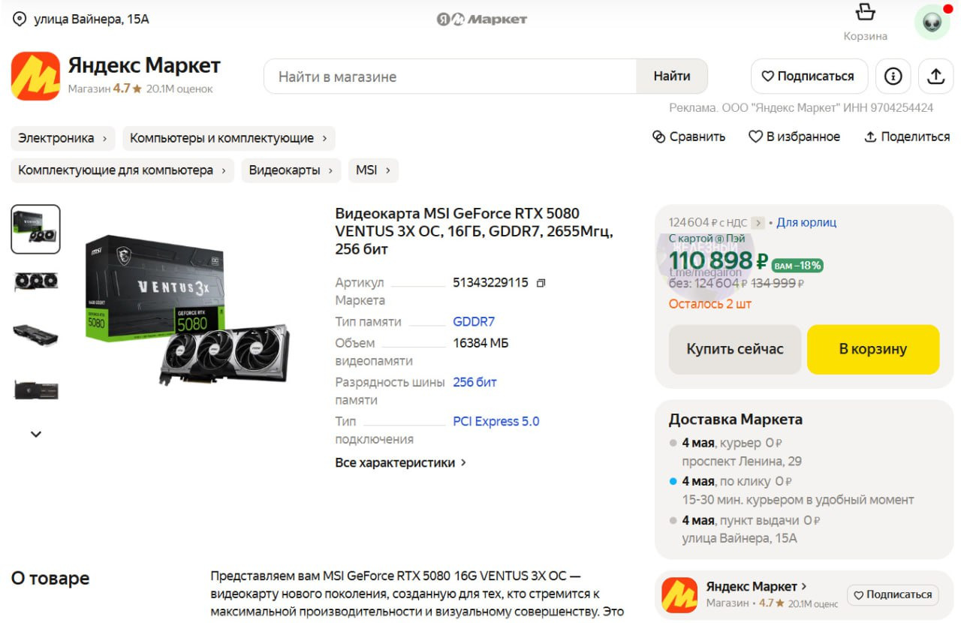Open Электроника breadcrumb category
This screenshot has height=623, width=961.
pos(63,138)
